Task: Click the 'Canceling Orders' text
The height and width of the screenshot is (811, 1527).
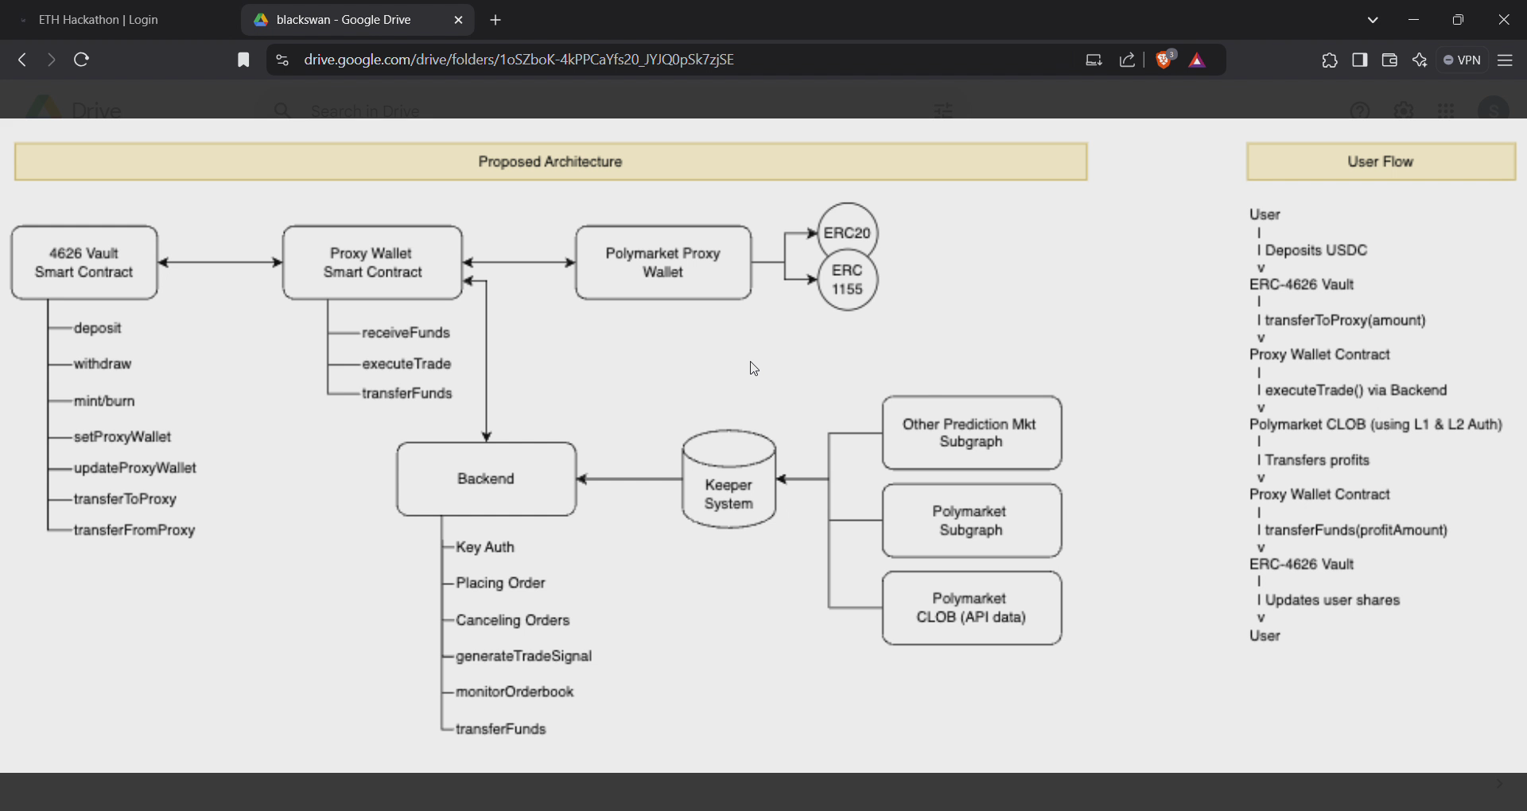Action: point(513,620)
